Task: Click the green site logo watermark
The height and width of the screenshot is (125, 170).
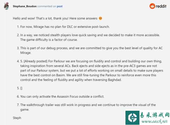Action: (132, 118)
